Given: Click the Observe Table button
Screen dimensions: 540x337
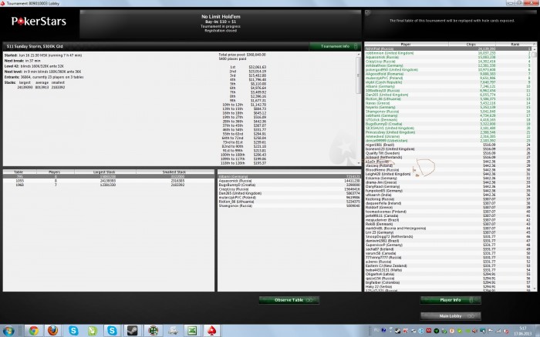Looking at the screenshot, I should point(289,300).
